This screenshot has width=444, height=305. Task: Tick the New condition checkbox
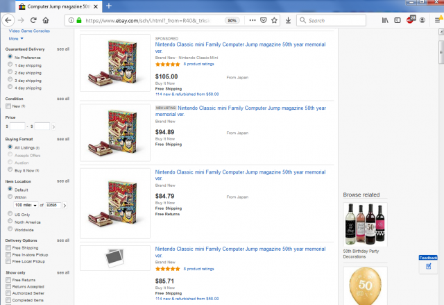(8, 106)
